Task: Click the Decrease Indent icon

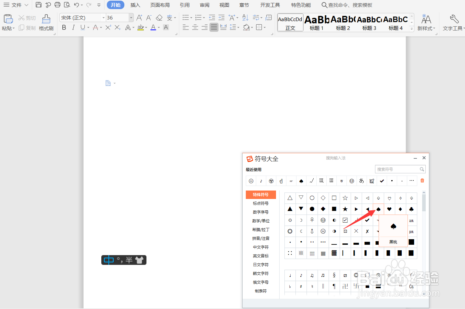Action: [x=212, y=18]
